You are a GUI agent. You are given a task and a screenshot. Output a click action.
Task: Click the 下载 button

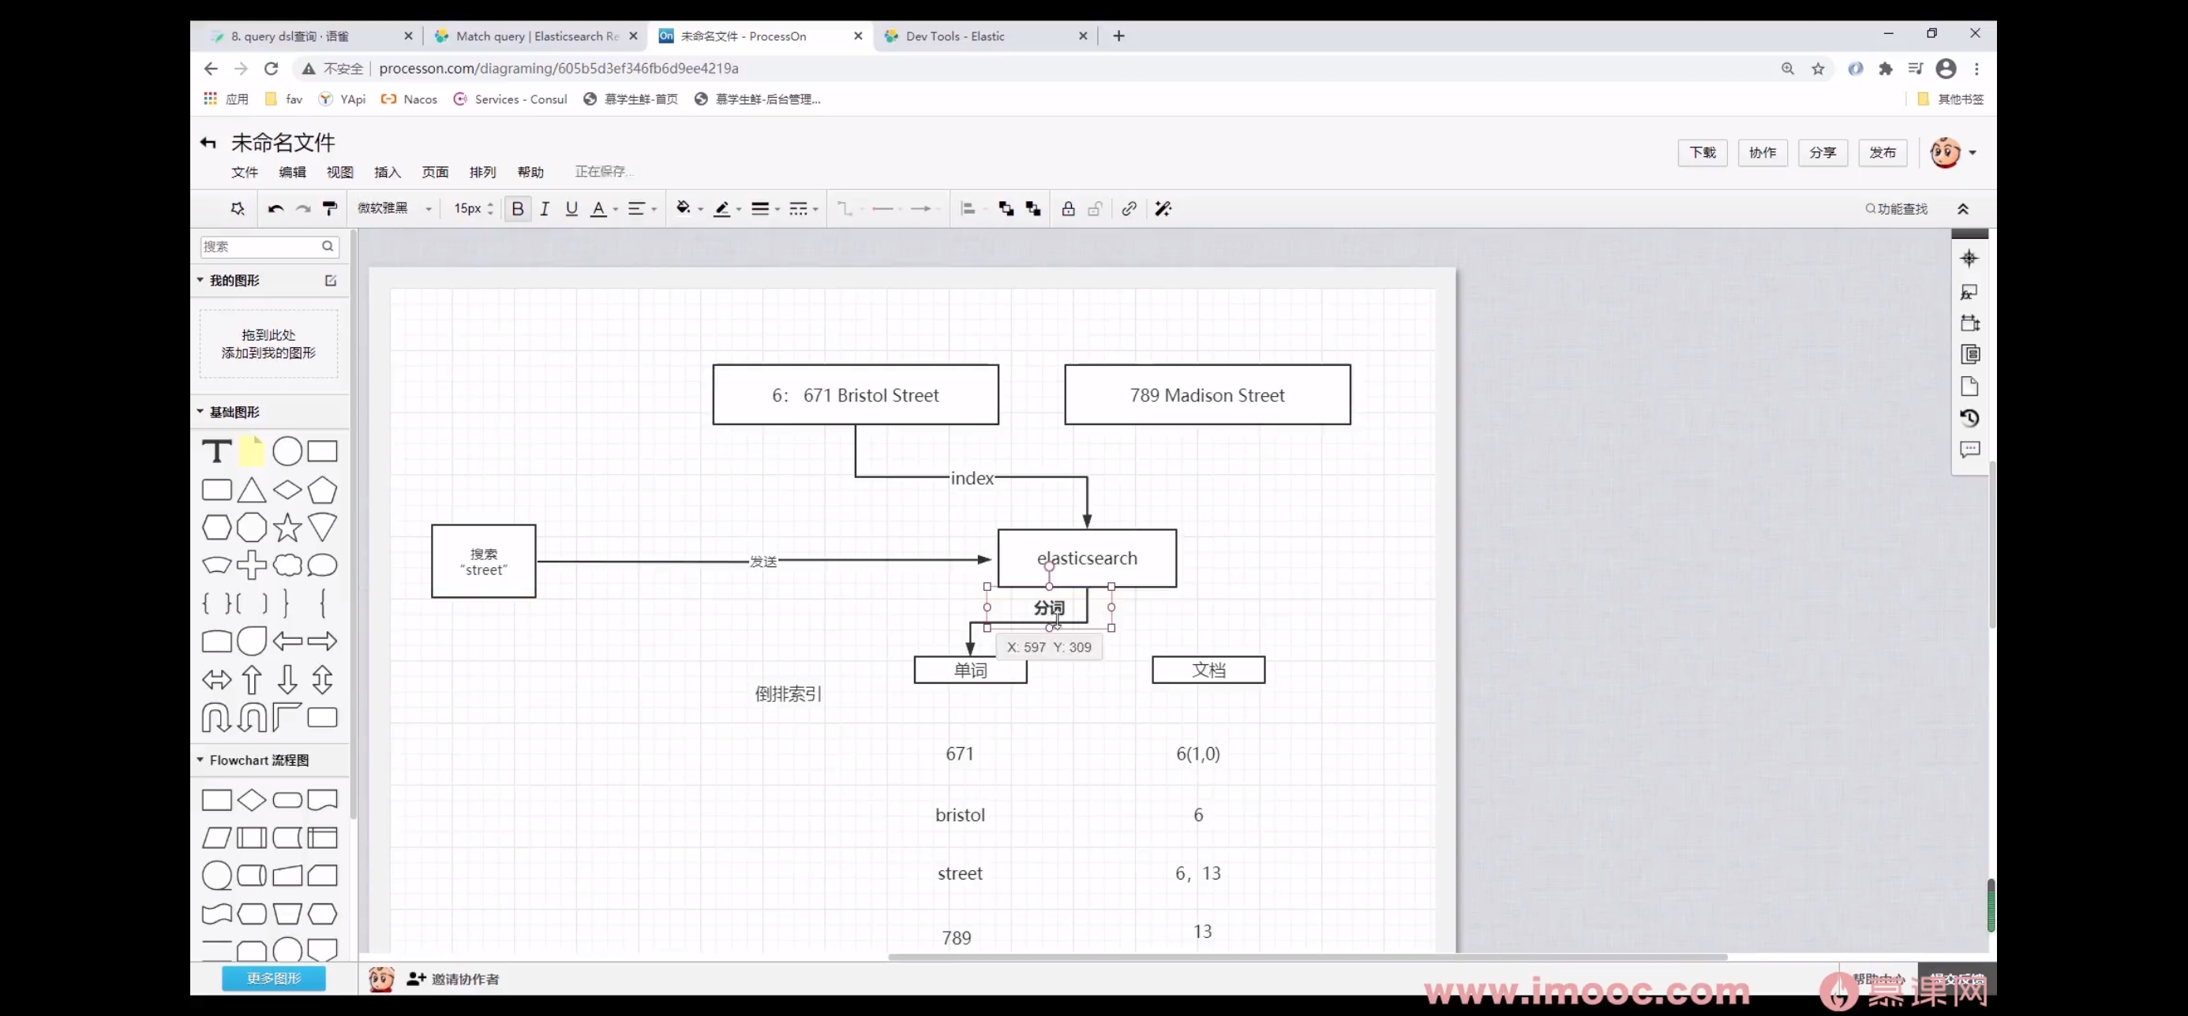(1702, 153)
